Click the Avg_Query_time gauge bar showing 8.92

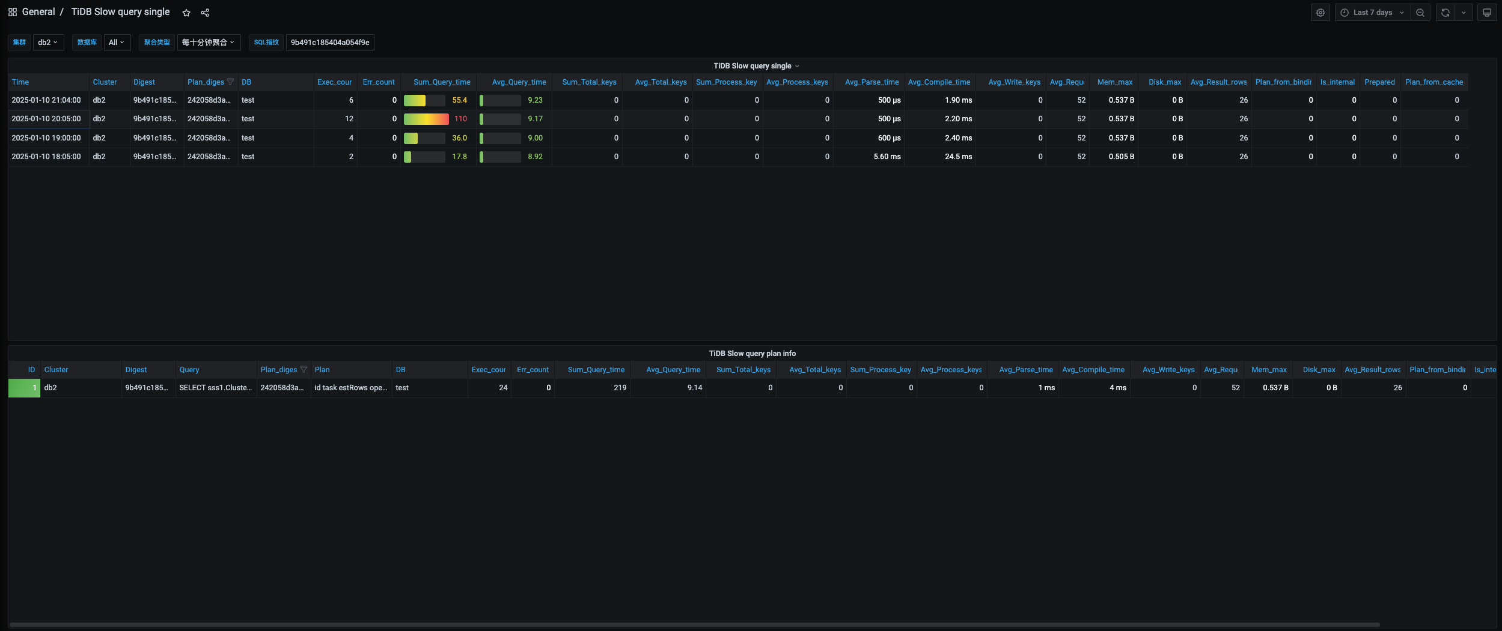[x=500, y=157]
